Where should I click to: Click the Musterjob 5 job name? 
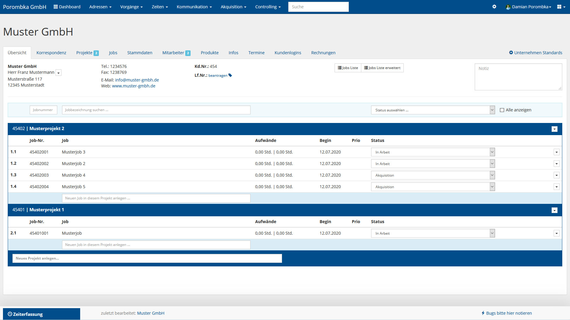[x=73, y=187]
